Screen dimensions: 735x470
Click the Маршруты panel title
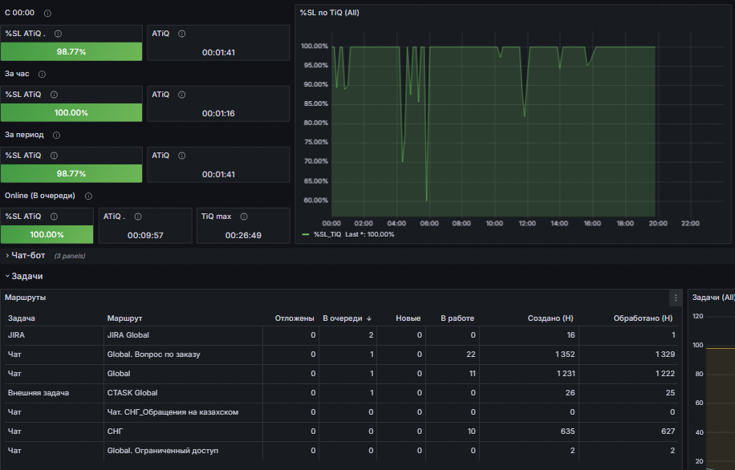coord(26,298)
